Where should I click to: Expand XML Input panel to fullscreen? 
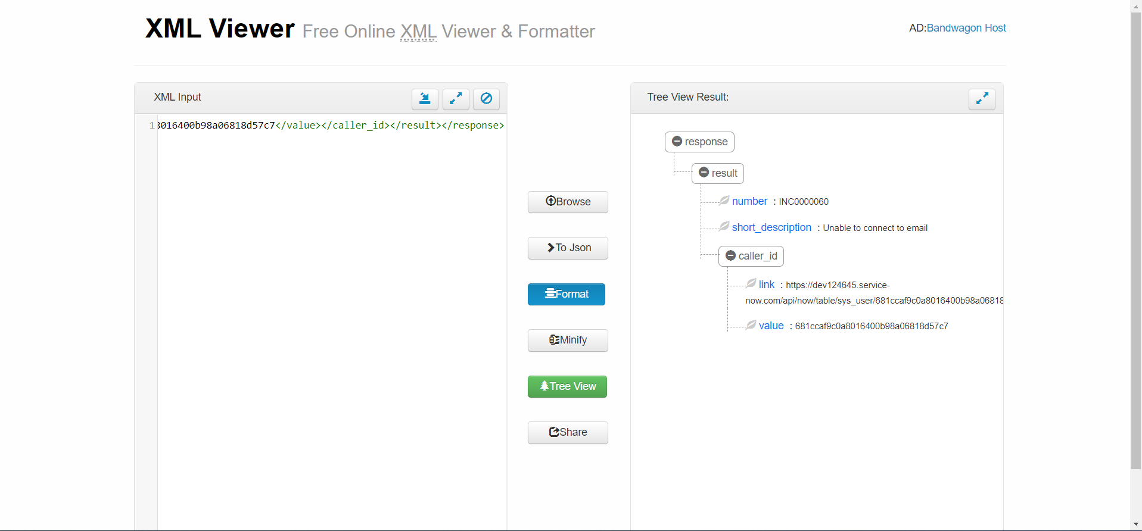point(456,99)
